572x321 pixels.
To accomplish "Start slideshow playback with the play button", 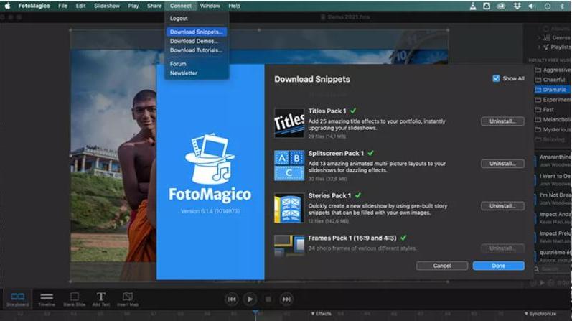I will (x=250, y=299).
